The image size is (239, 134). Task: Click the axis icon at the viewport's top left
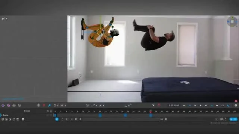4,19
